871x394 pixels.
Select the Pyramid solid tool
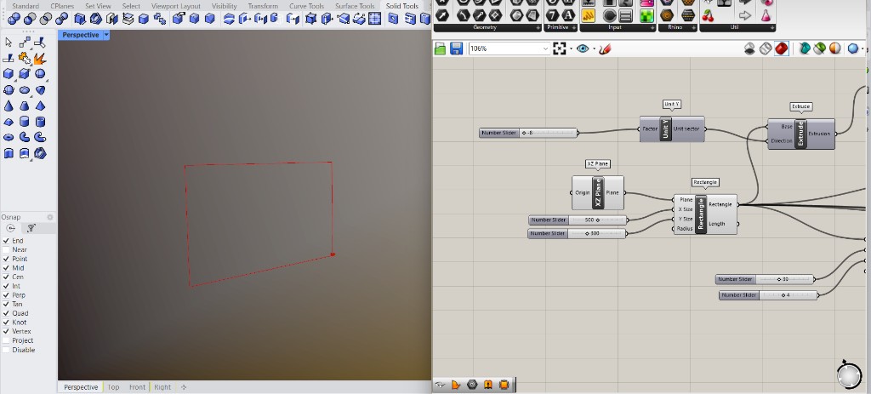(40, 106)
